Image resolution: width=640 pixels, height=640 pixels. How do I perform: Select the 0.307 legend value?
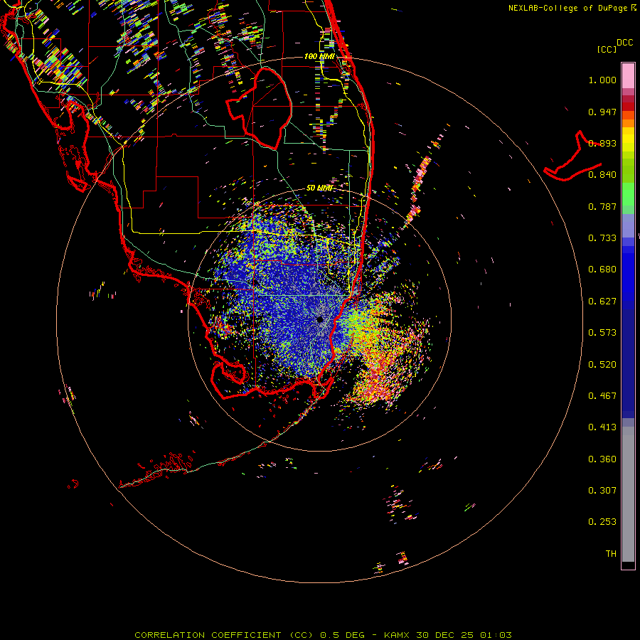click(602, 491)
